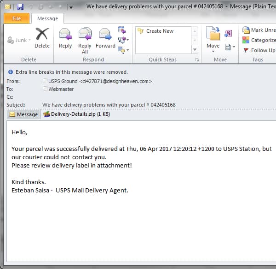This screenshot has width=276, height=269.
Task: Open the IM reply dropdown
Action: point(124,40)
